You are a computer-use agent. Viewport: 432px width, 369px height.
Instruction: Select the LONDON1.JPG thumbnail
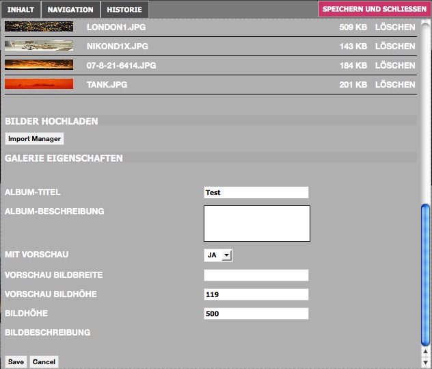[39, 27]
